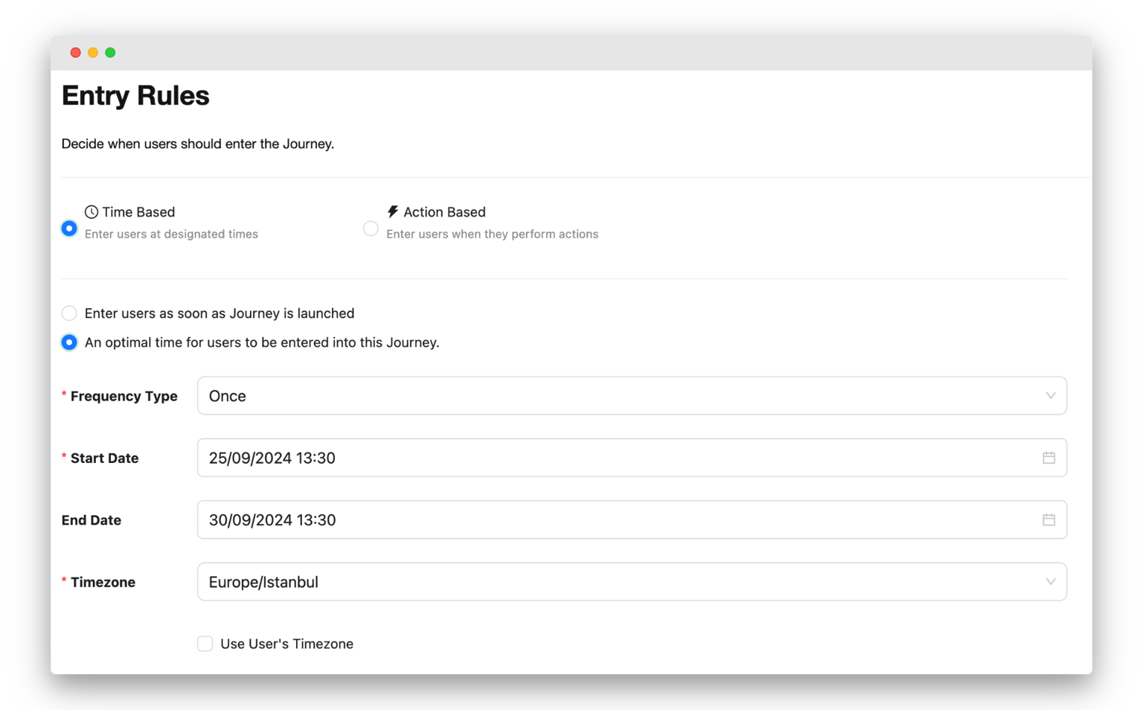Click the Time Based section label
Viewport: 1143px width, 710px height.
coord(138,211)
